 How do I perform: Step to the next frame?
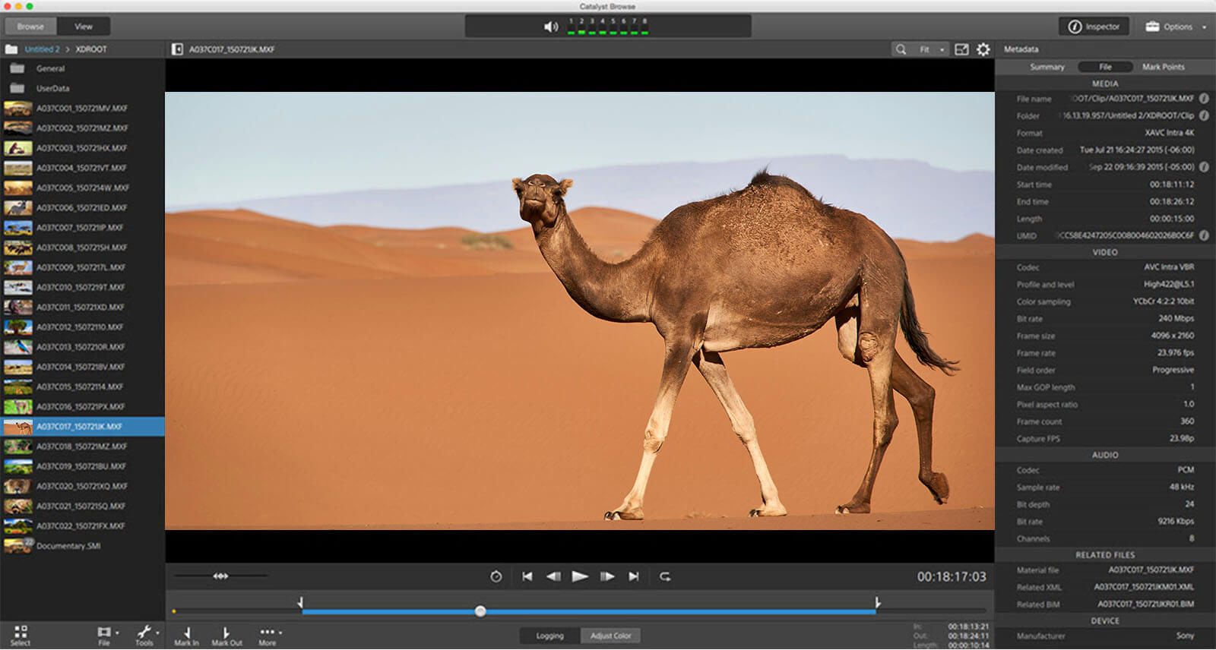point(606,577)
